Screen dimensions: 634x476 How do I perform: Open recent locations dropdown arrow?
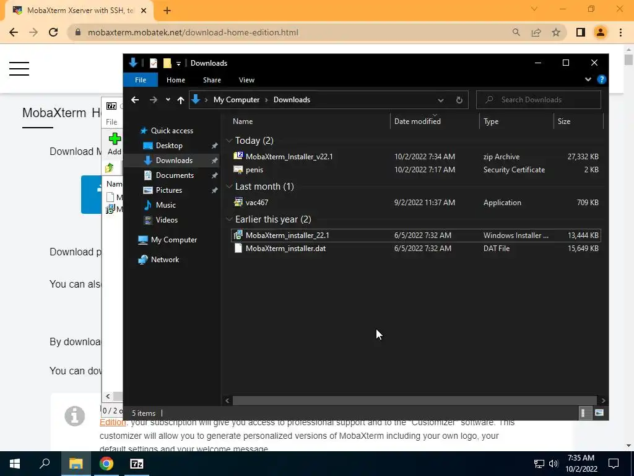168,100
